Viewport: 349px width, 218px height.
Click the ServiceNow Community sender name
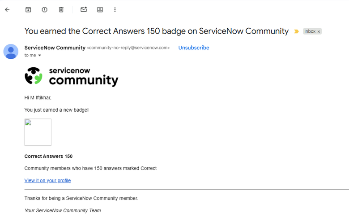coord(55,48)
